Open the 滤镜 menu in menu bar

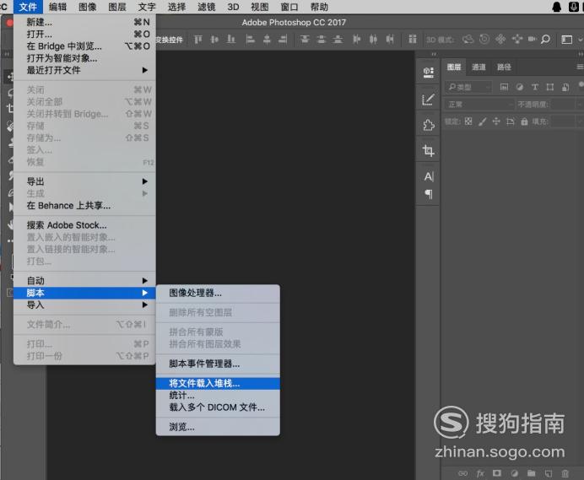(207, 7)
